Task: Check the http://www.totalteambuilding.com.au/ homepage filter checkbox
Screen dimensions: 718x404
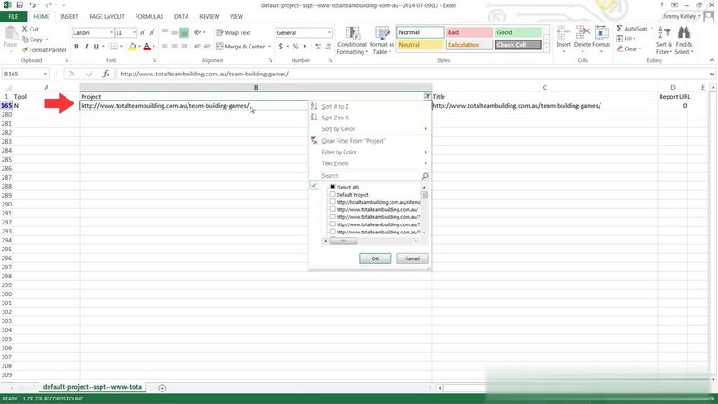Action: 332,209
